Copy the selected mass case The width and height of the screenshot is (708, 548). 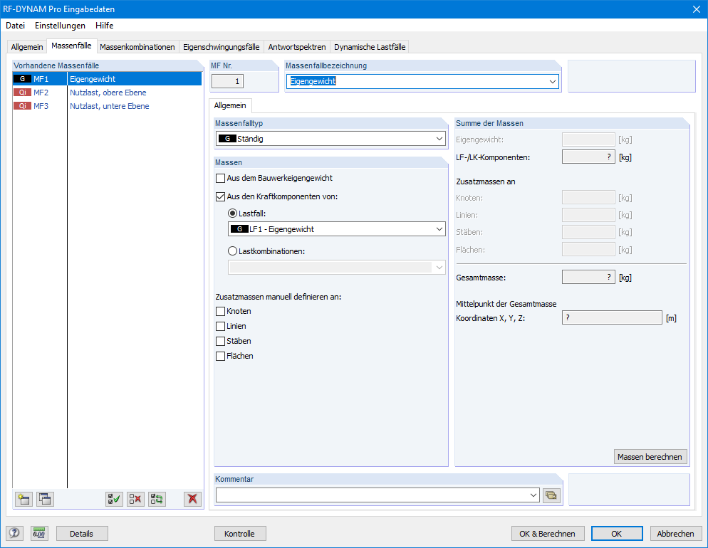click(45, 499)
